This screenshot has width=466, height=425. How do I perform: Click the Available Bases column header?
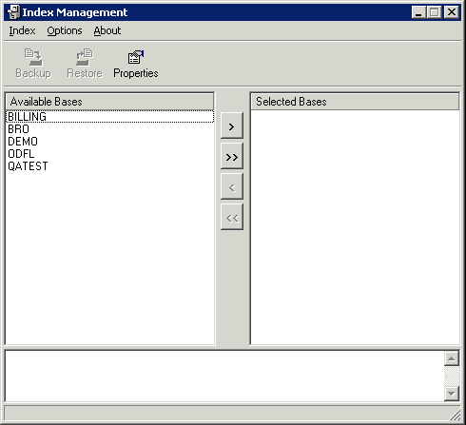(109, 102)
